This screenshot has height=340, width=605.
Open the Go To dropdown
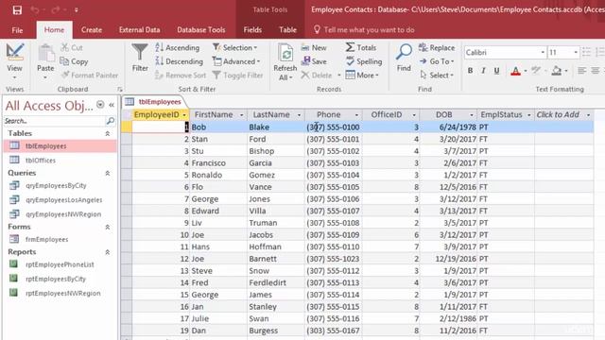[x=437, y=61]
